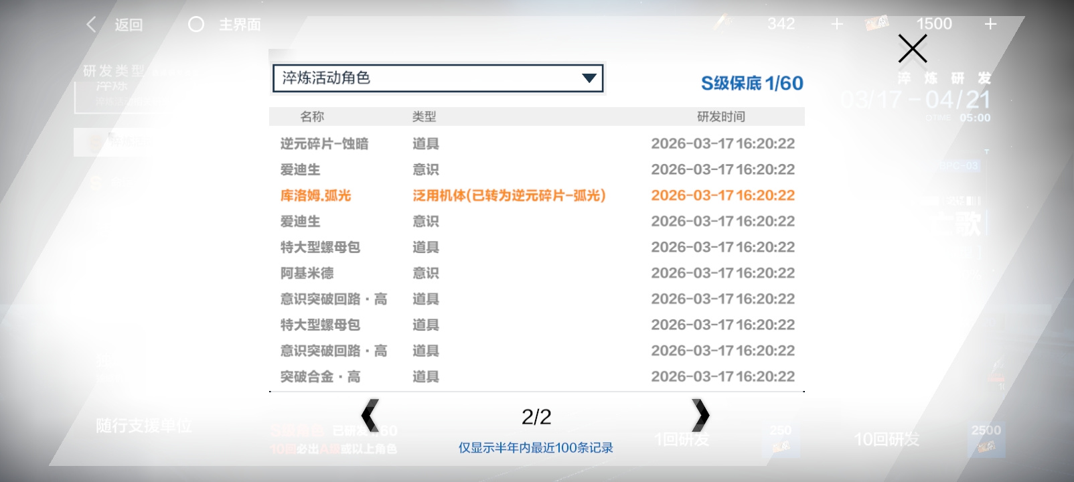Tap 随行支援单位 behind the dialog
This screenshot has height=482, width=1074.
pyautogui.click(x=144, y=426)
